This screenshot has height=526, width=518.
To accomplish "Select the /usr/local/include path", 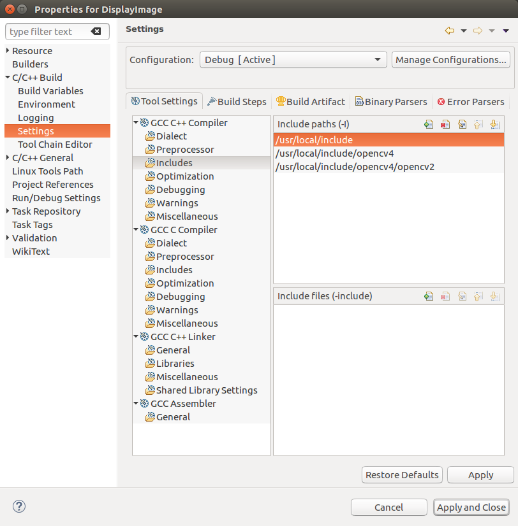I will coord(389,140).
